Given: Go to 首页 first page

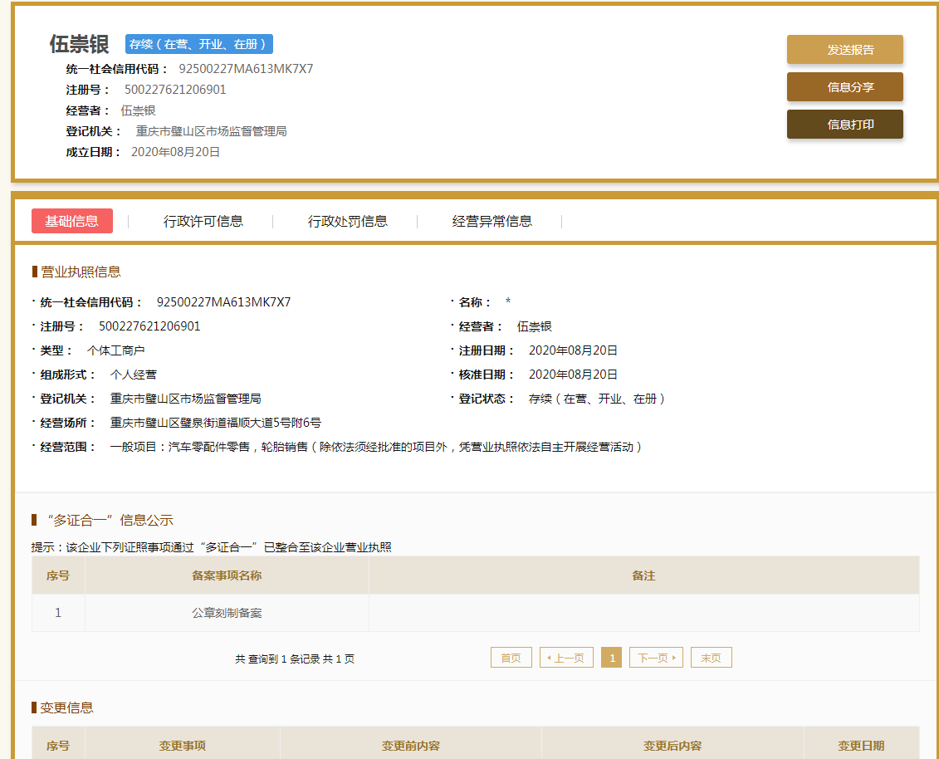Looking at the screenshot, I should (x=511, y=657).
